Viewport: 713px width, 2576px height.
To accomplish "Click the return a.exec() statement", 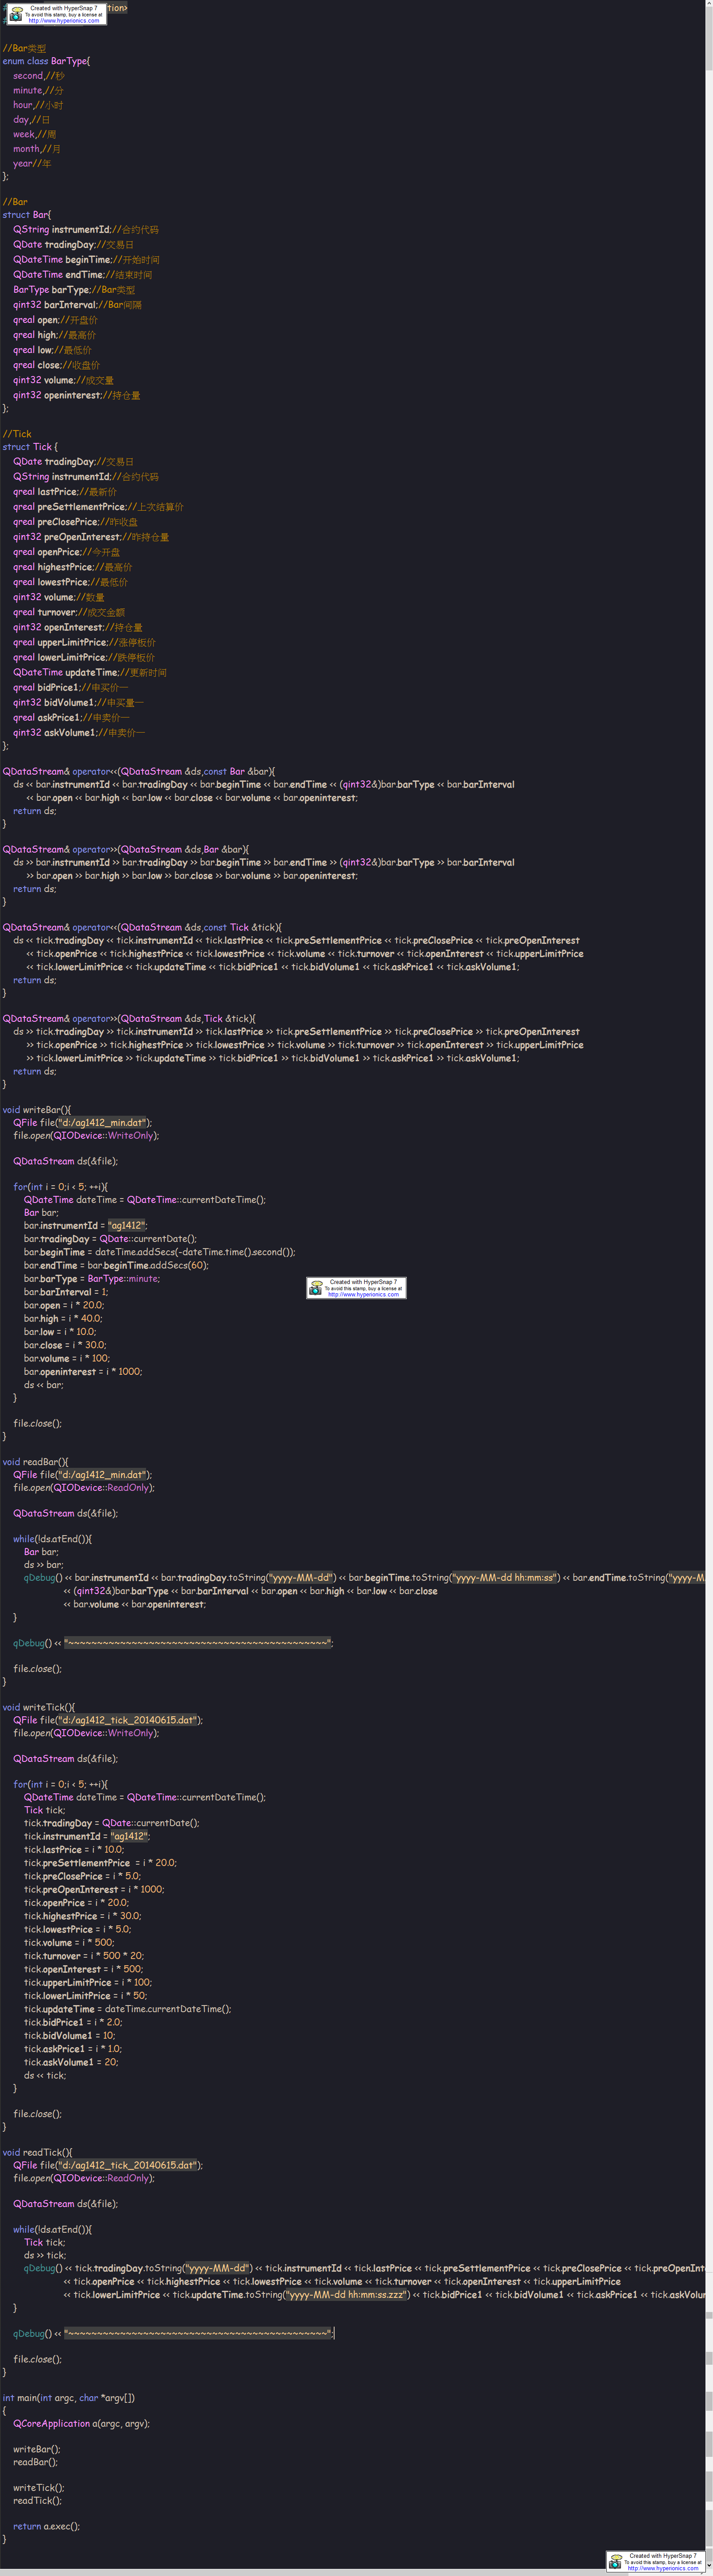I will tap(46, 2526).
